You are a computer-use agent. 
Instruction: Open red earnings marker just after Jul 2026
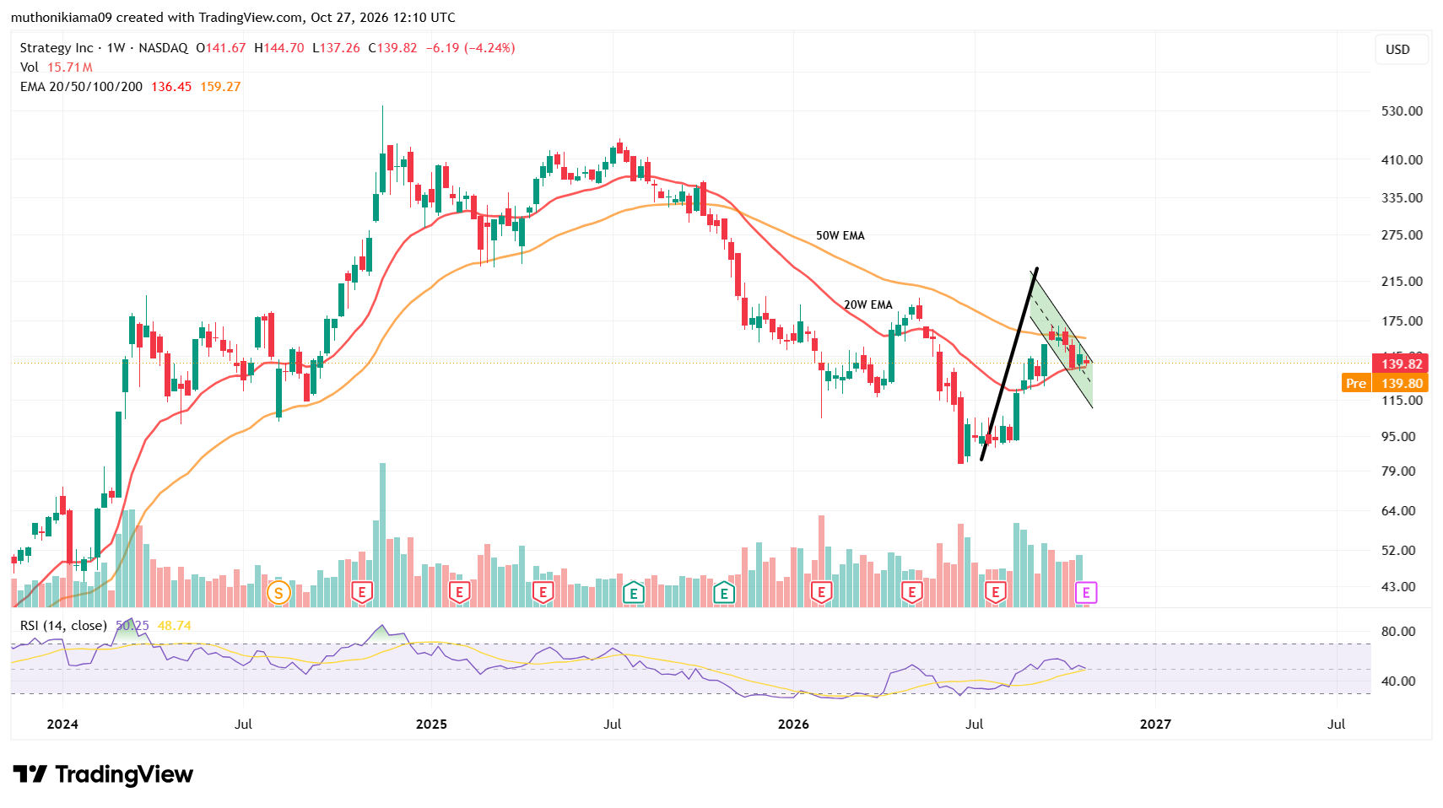point(996,593)
